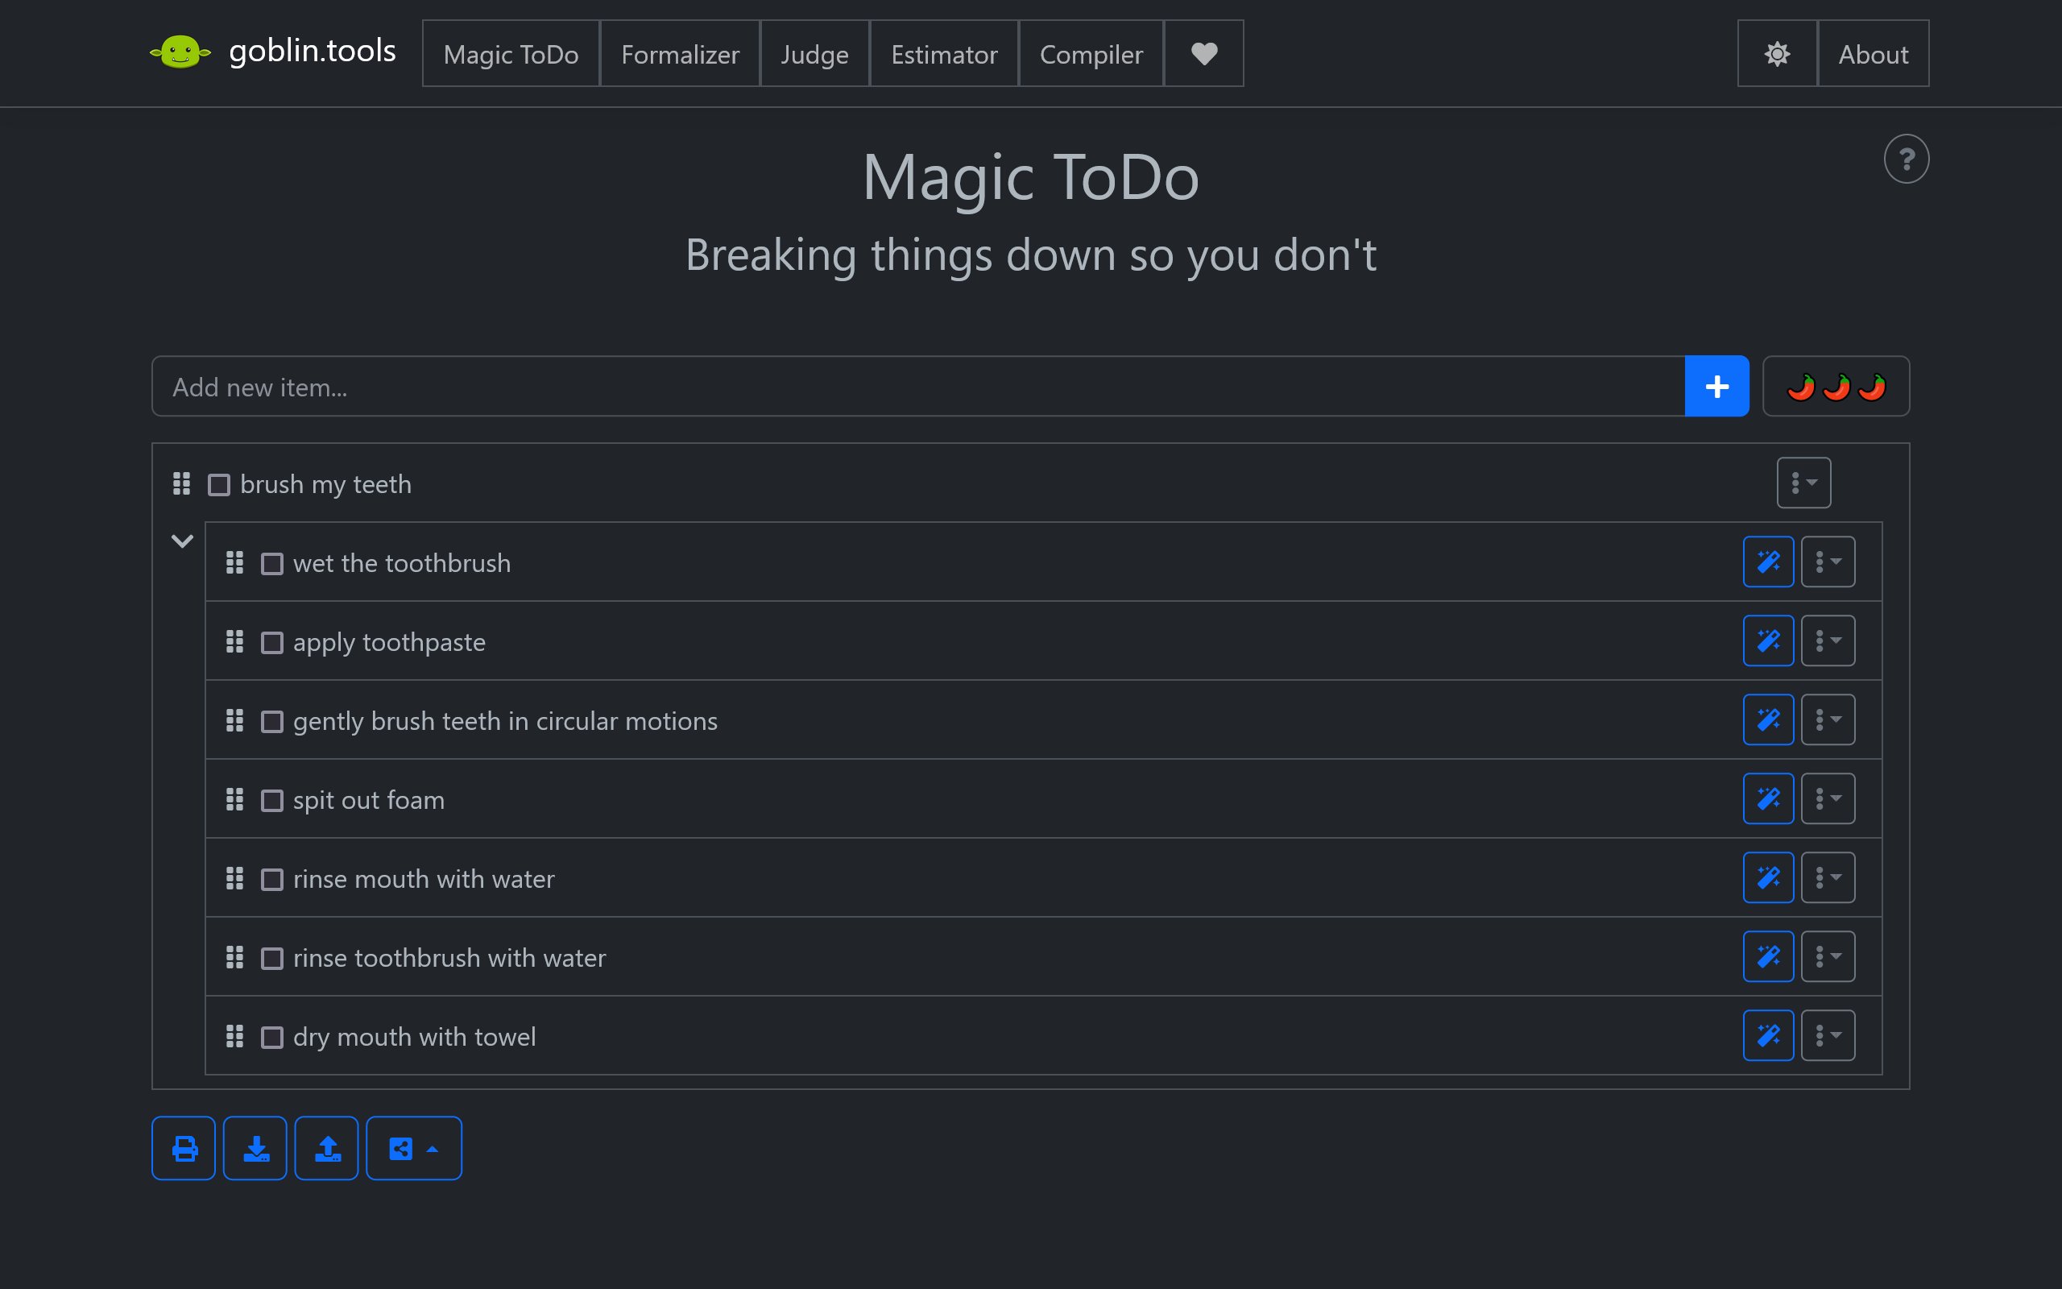Open the share dropdown at the bottom
The image size is (2062, 1289).
[x=413, y=1147]
